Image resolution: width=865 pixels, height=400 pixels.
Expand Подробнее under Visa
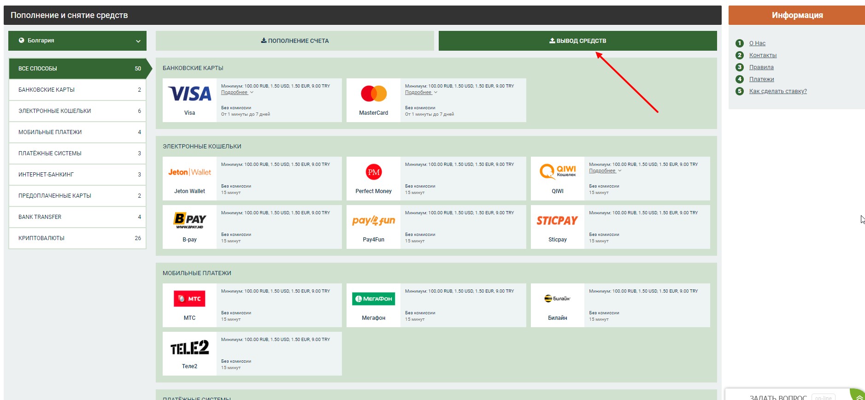[237, 93]
